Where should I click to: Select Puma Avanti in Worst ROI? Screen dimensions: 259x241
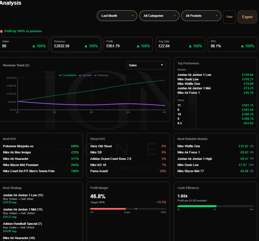click(x=128, y=171)
